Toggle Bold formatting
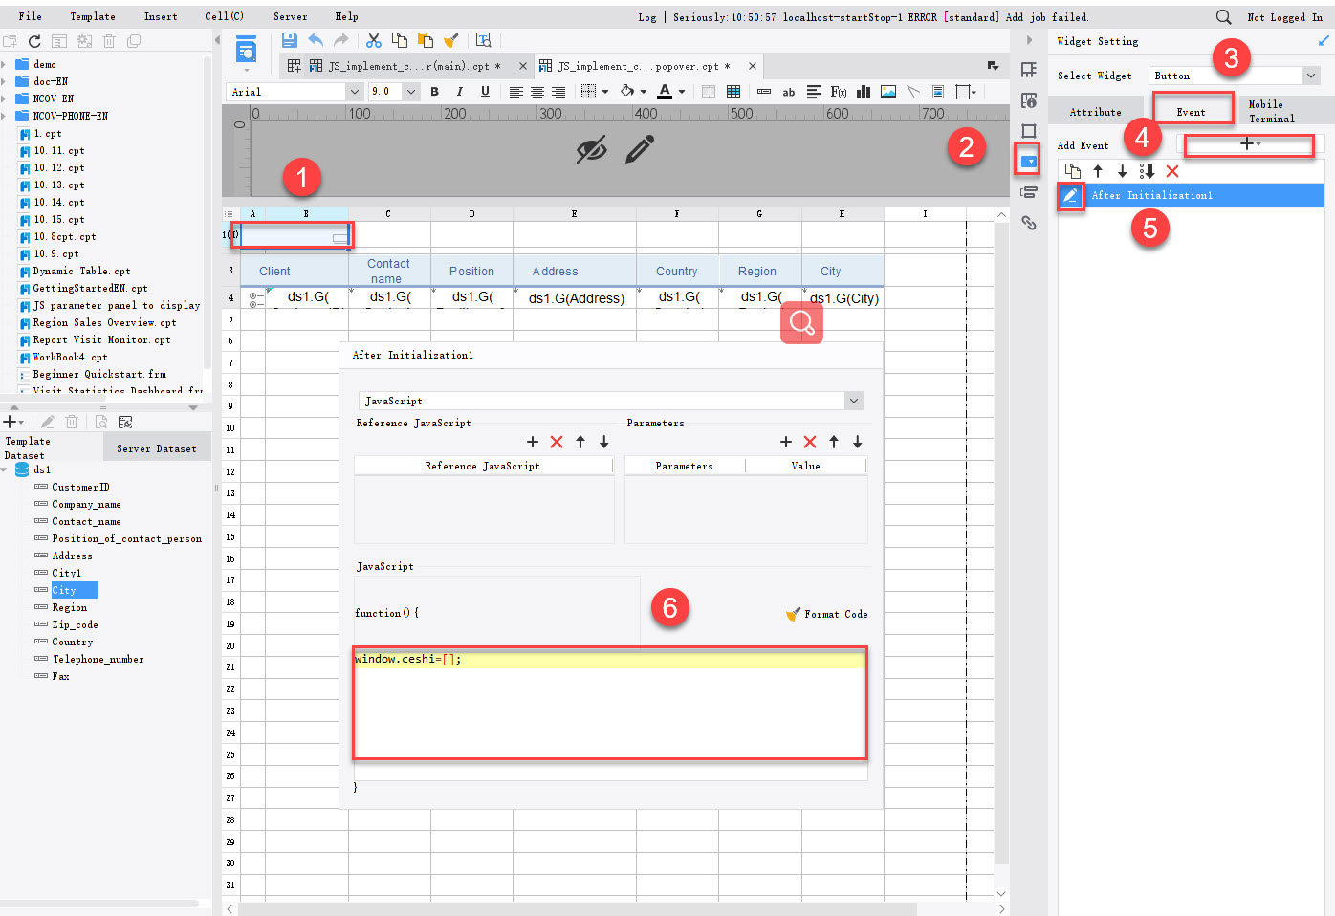 click(x=434, y=91)
